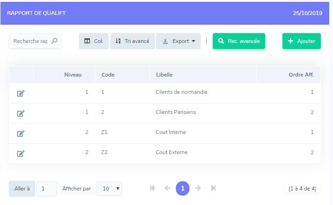The height and width of the screenshot is (205, 333).
Task: Open the Col. columns button
Action: pyautogui.click(x=94, y=41)
